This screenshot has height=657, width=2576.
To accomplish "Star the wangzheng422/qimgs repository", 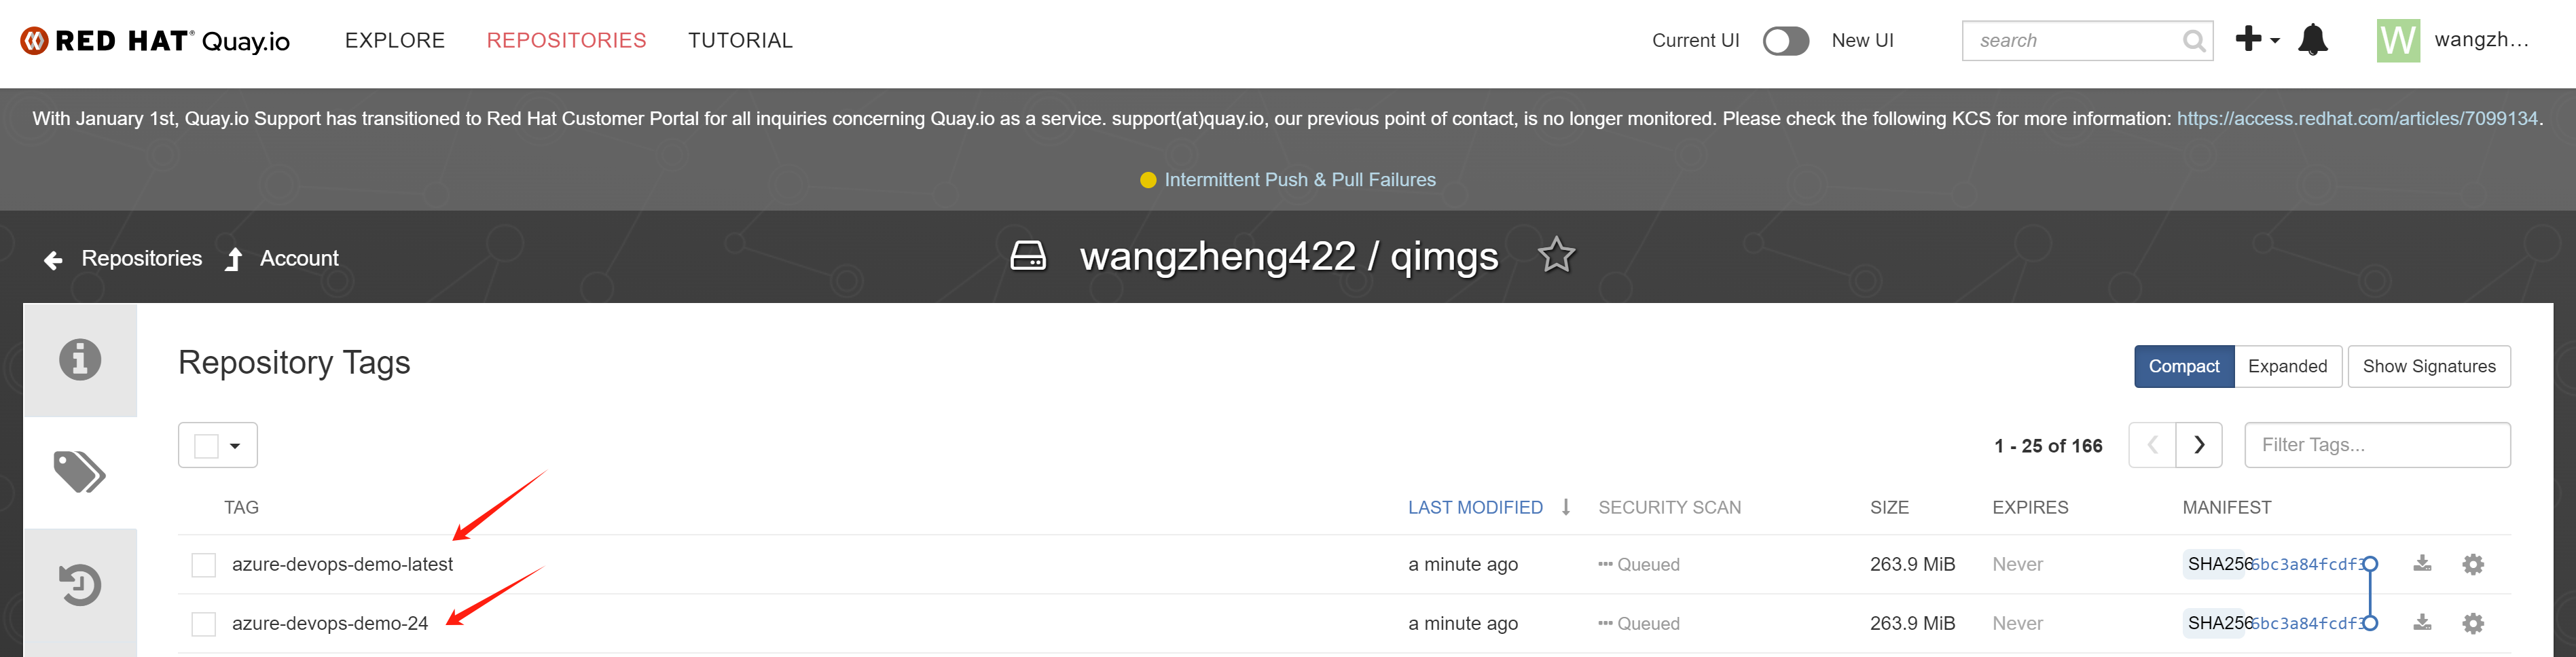I will 1555,256.
